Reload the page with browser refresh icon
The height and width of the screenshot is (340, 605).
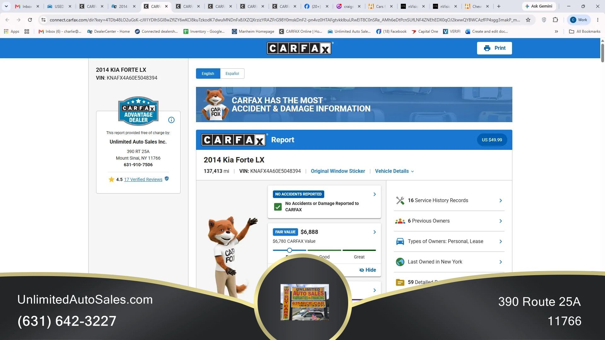(30, 20)
